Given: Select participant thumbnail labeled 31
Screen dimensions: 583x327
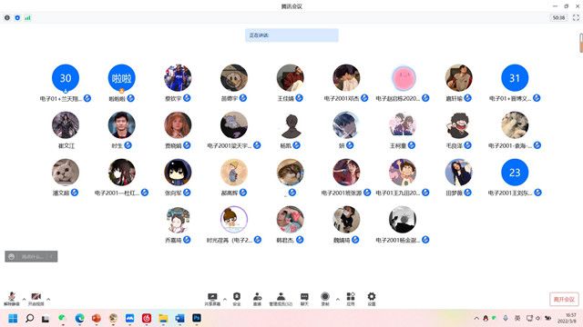Looking at the screenshot, I should coord(515,78).
